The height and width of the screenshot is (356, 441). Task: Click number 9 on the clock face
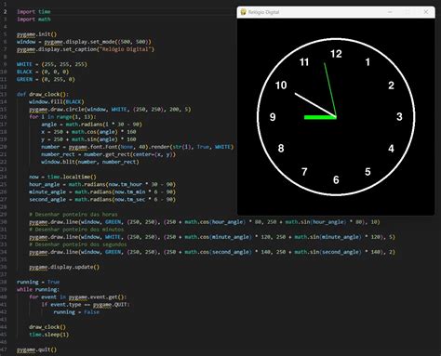(273, 117)
